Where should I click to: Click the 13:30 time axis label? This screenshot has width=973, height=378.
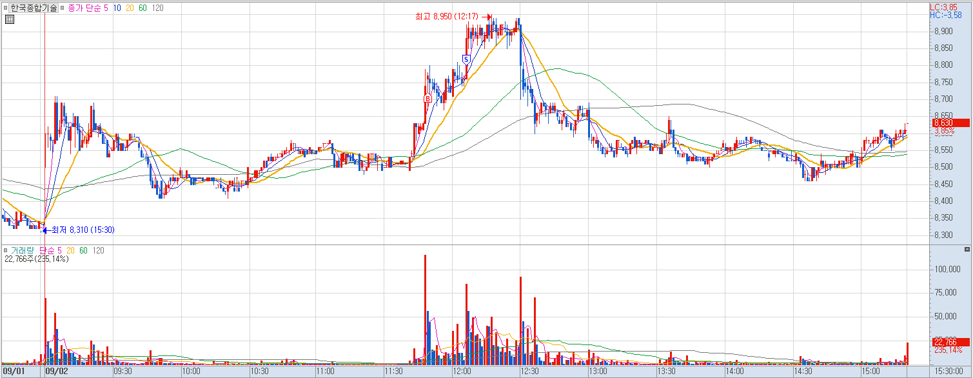(667, 372)
